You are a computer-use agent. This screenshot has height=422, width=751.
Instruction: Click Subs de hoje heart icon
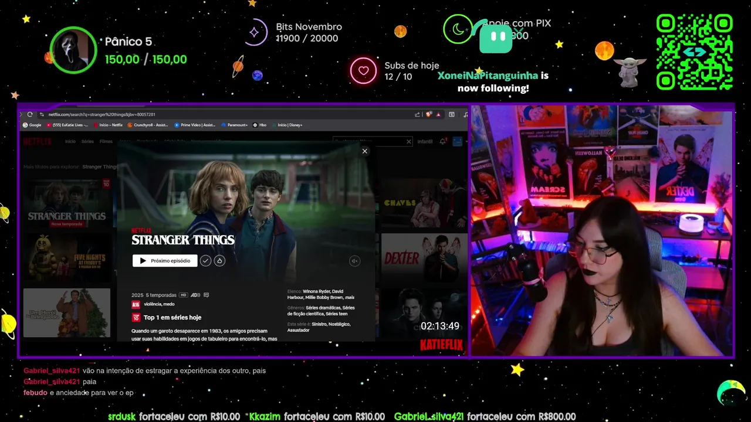coord(363,71)
